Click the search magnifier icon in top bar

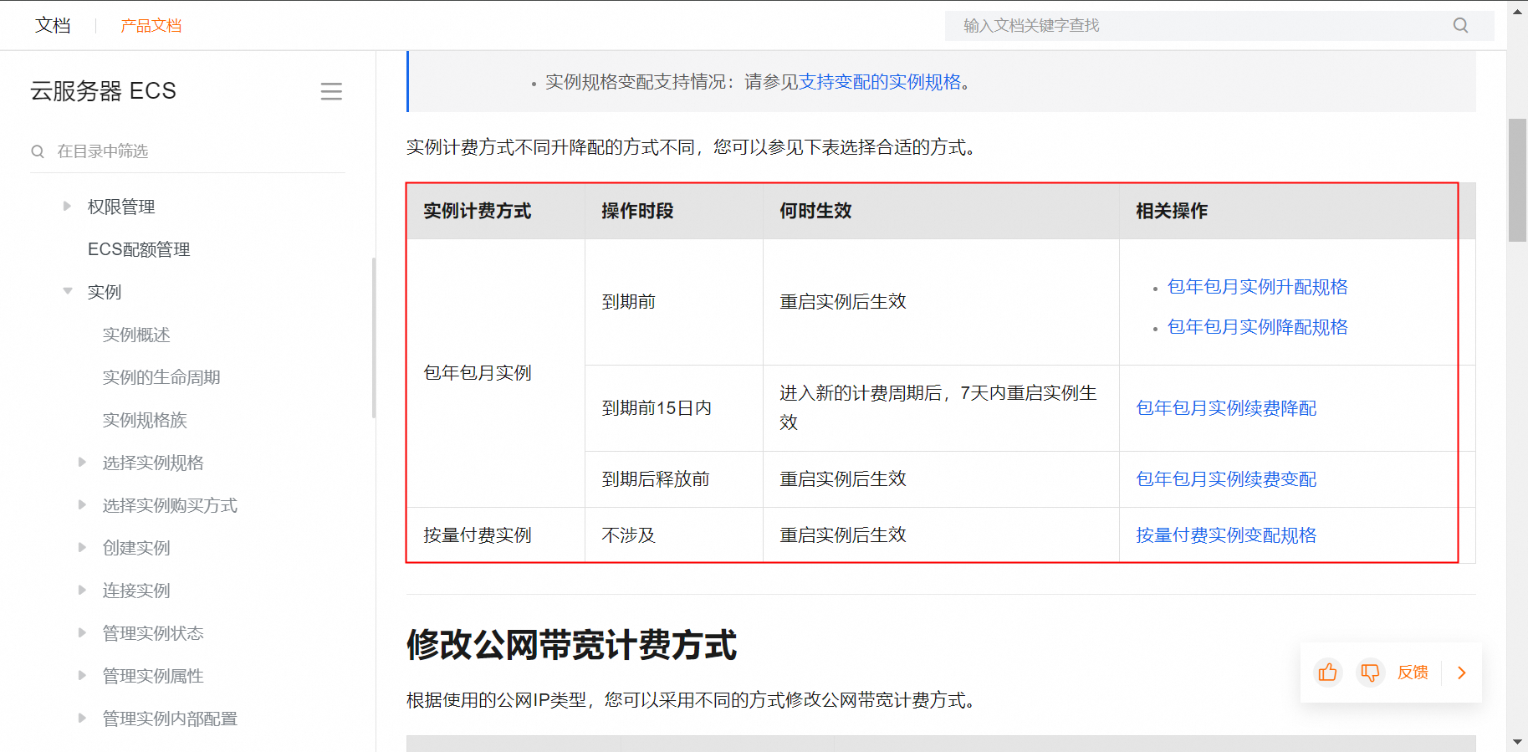(1460, 25)
